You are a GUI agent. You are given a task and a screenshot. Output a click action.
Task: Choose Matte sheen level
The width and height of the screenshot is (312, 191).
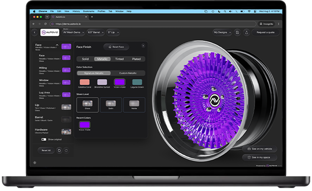click(134, 105)
